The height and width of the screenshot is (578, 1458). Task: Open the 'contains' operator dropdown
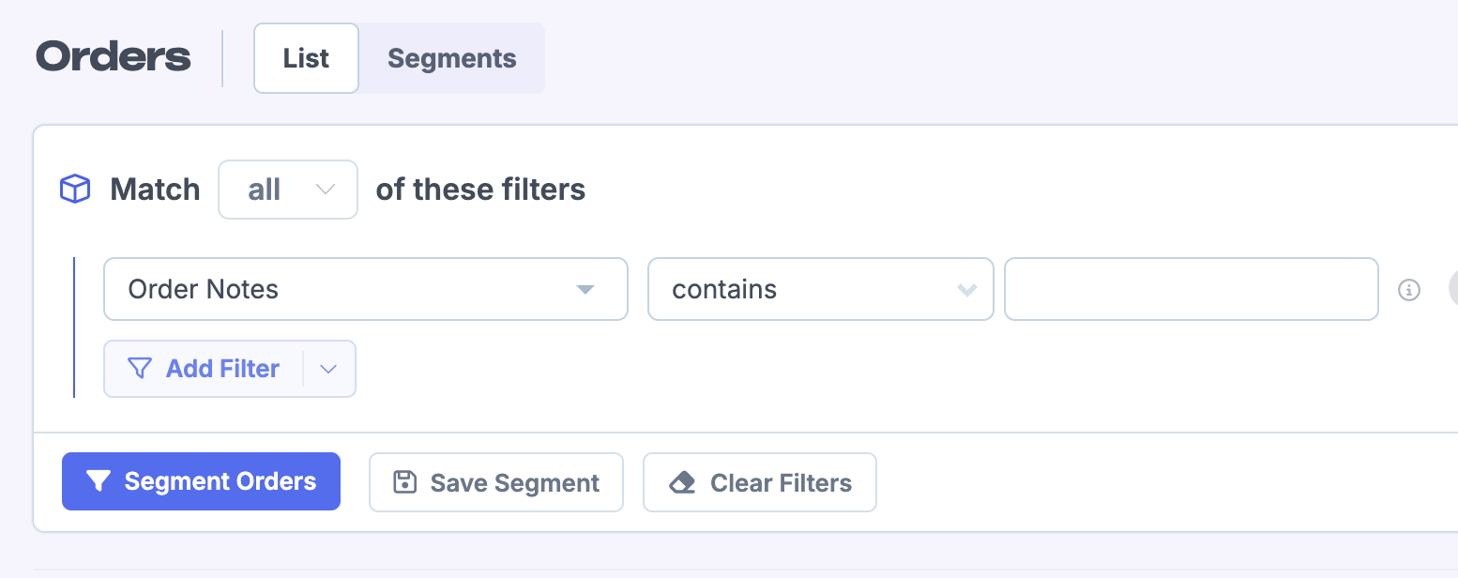tap(820, 289)
